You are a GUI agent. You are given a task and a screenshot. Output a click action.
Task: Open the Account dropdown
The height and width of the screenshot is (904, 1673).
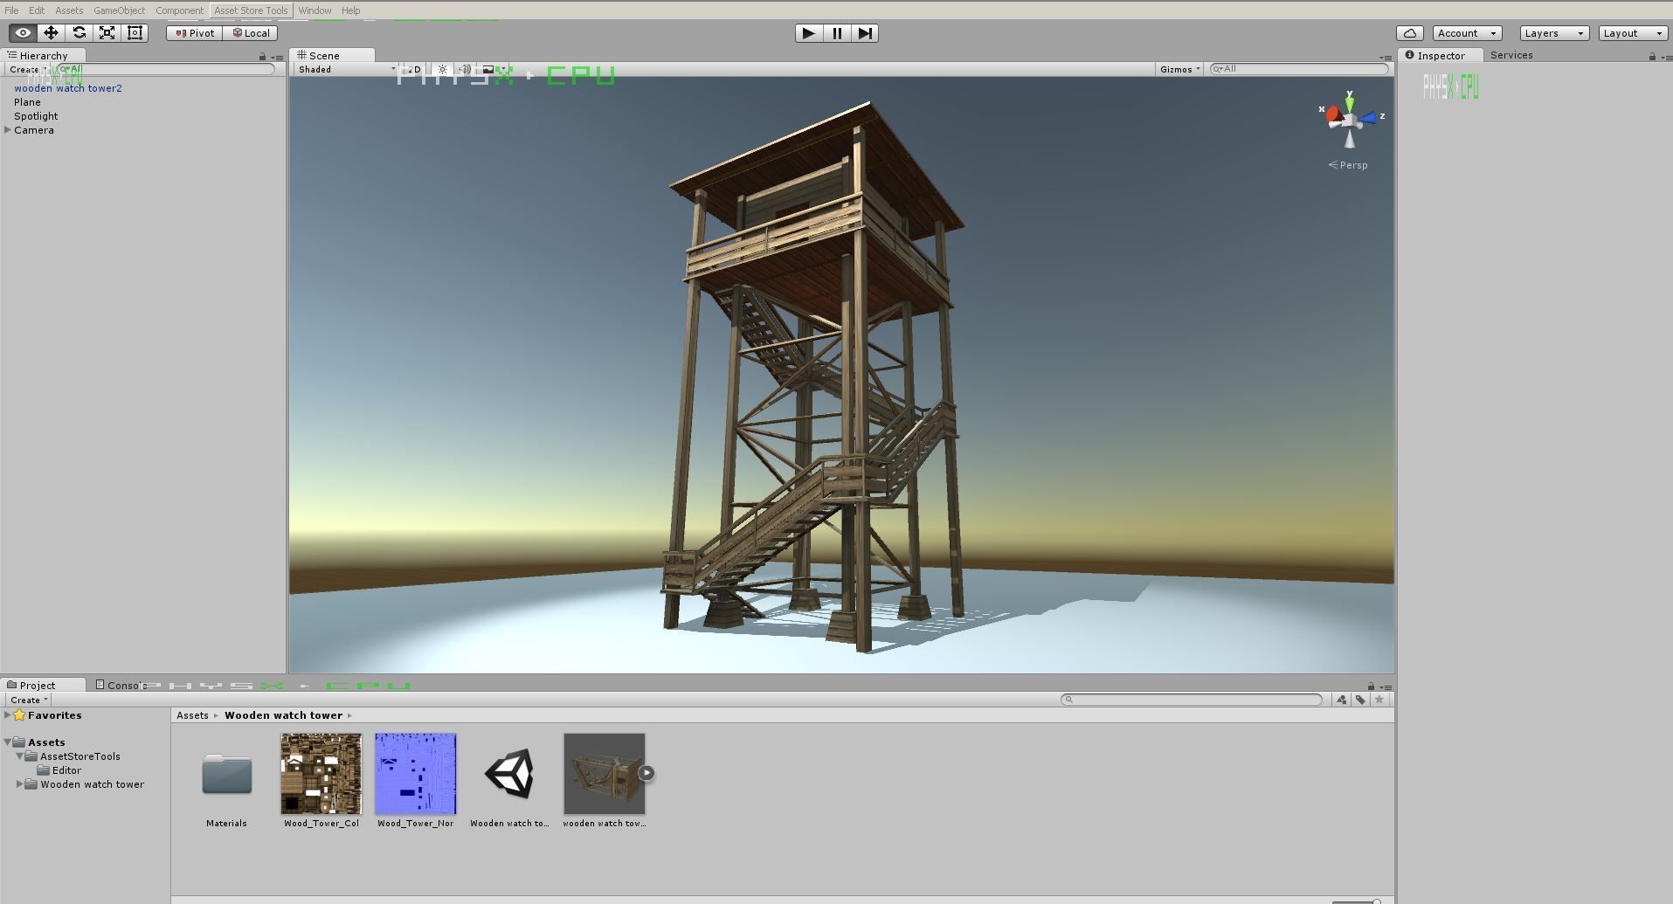click(1468, 33)
